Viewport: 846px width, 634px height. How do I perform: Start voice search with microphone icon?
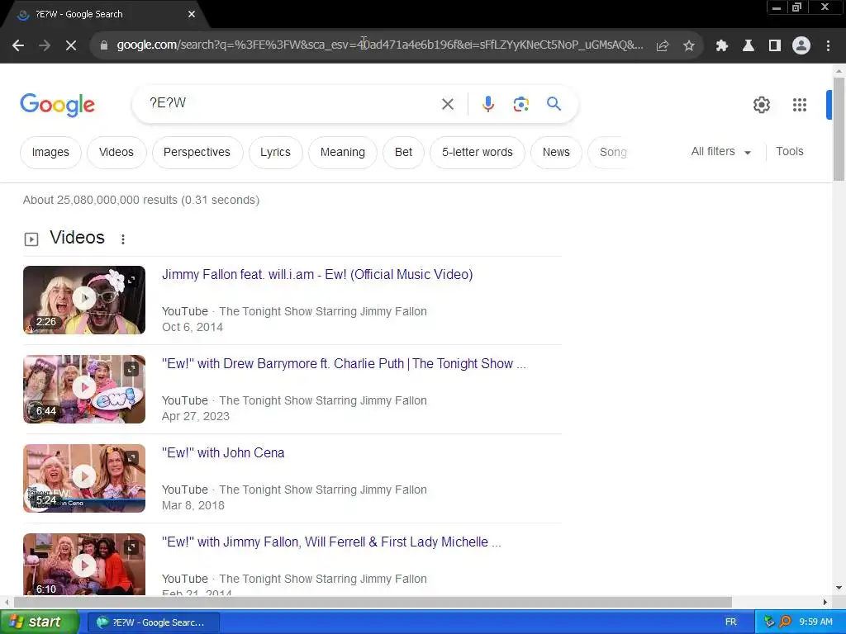[x=488, y=104]
